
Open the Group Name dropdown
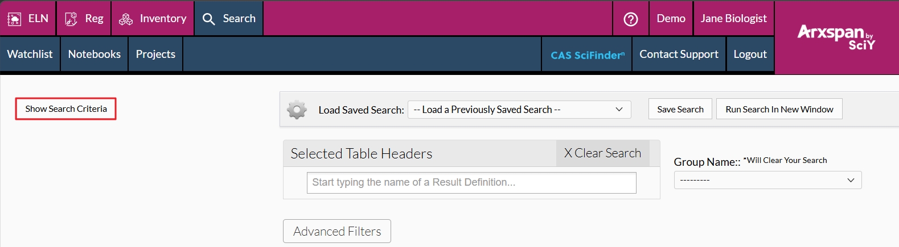point(767,180)
